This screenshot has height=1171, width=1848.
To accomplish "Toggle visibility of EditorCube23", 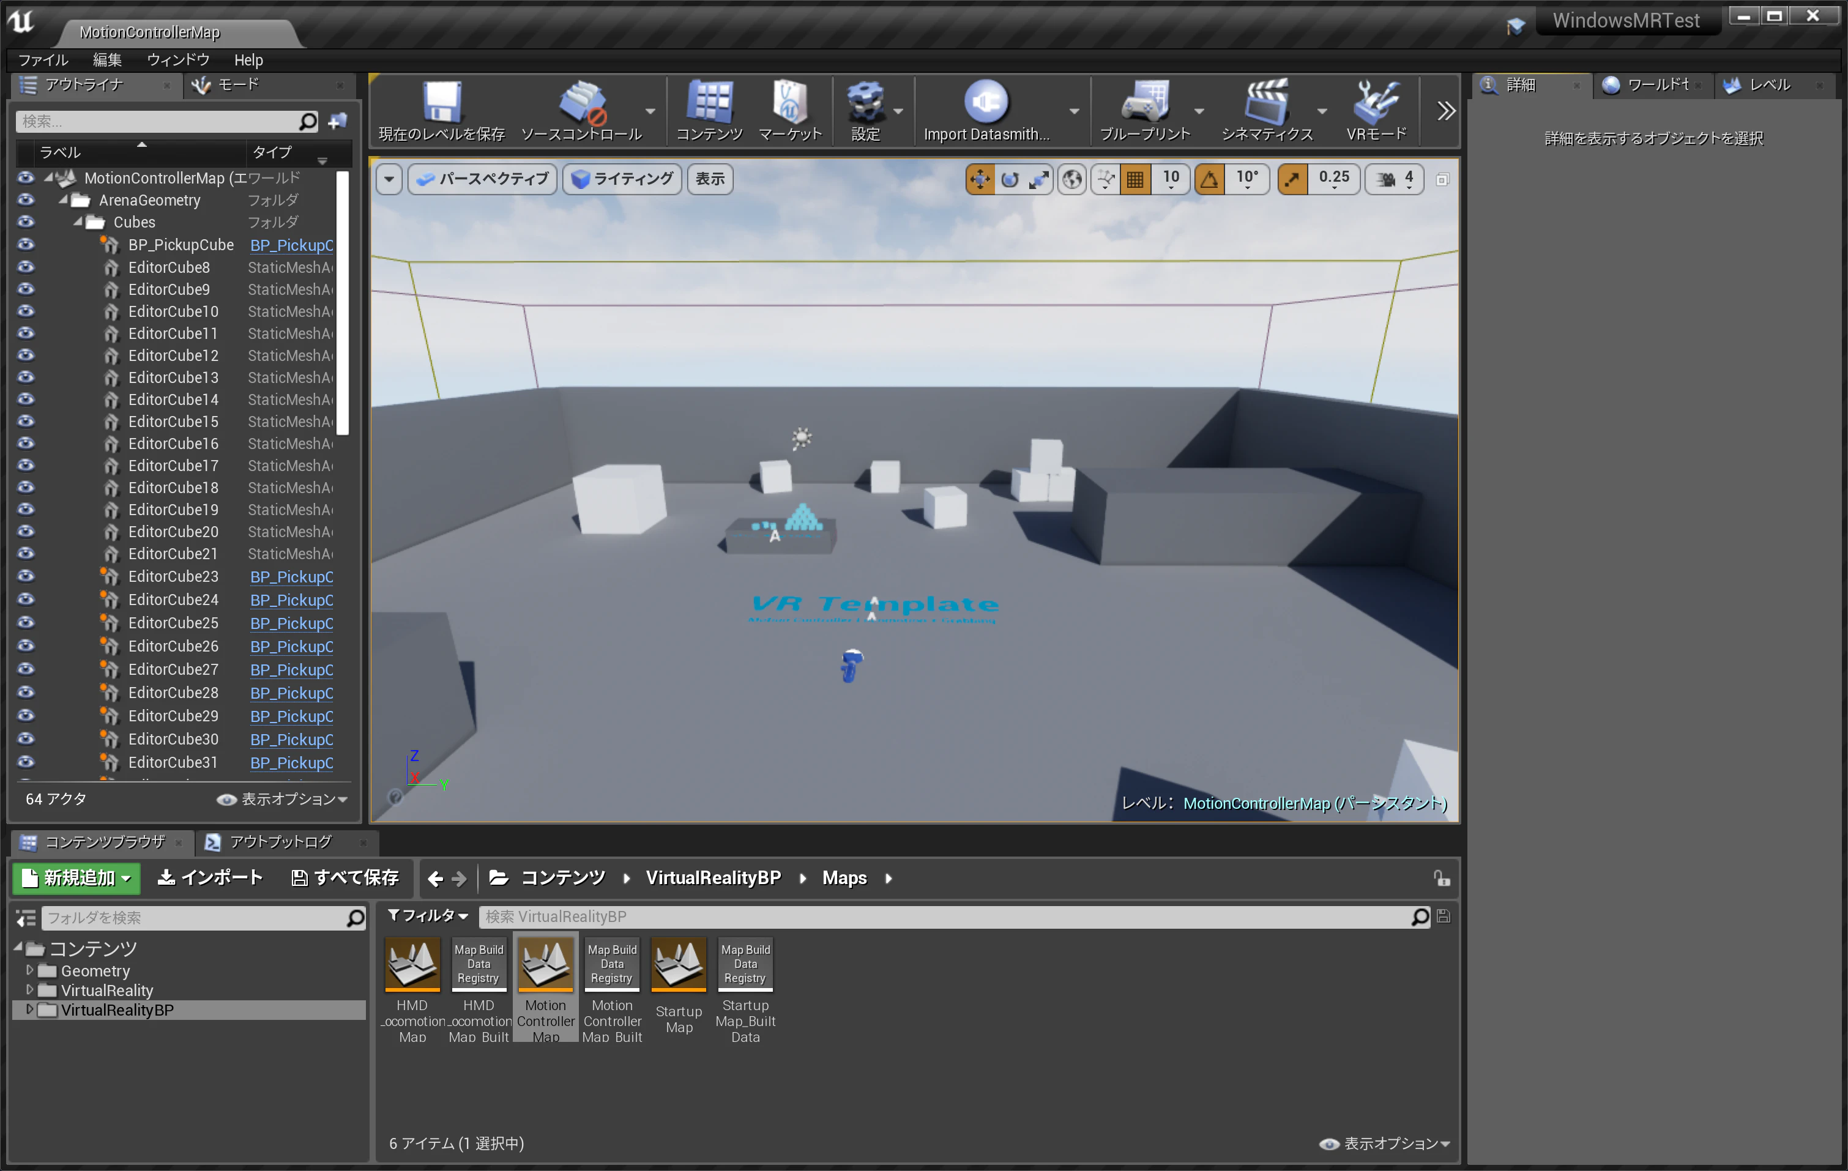I will [25, 576].
